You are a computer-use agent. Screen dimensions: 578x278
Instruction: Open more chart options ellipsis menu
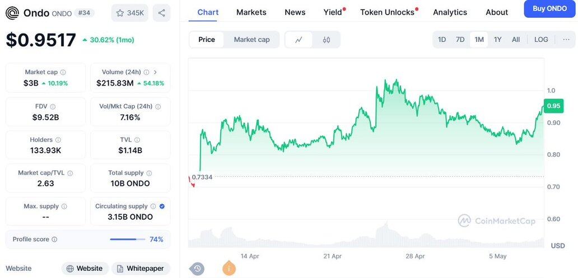[x=566, y=40]
